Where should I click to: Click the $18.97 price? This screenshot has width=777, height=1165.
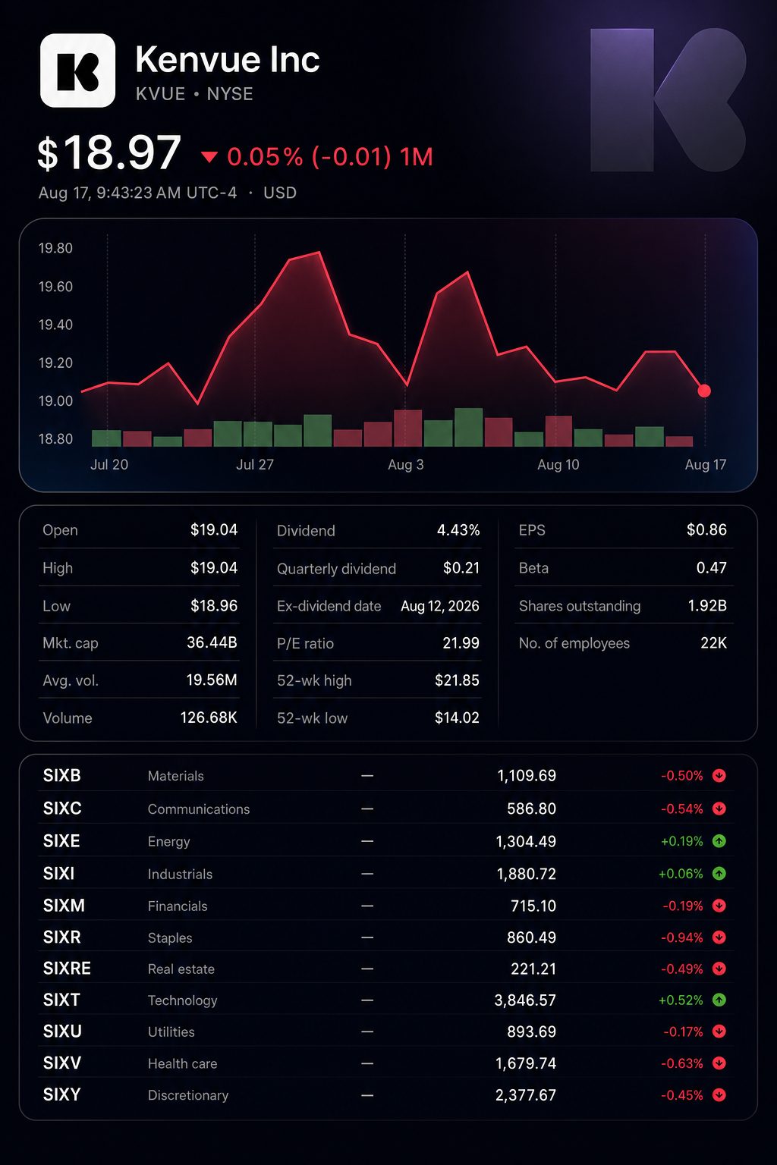(109, 153)
